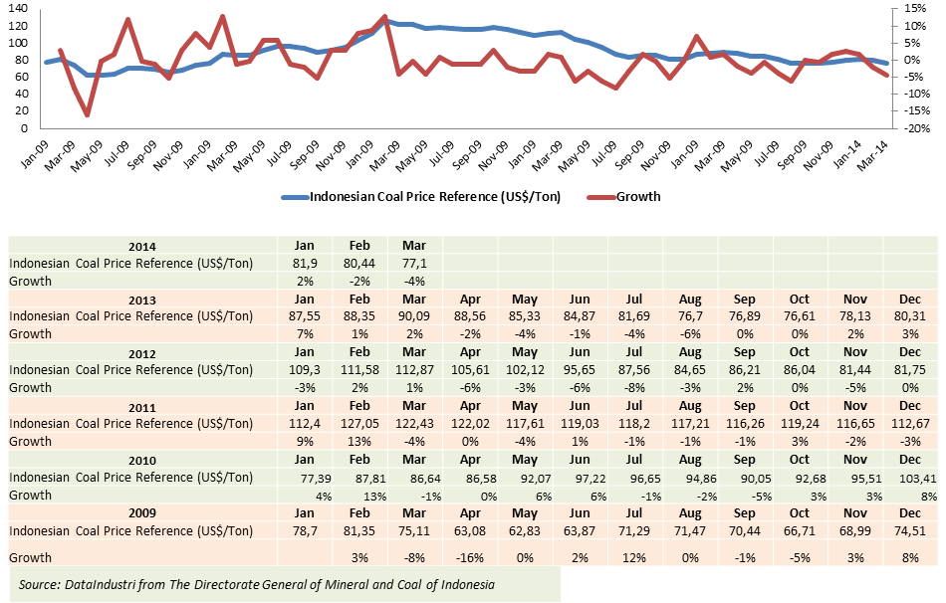
Task: Select the Growth legend label text
Action: pos(636,197)
